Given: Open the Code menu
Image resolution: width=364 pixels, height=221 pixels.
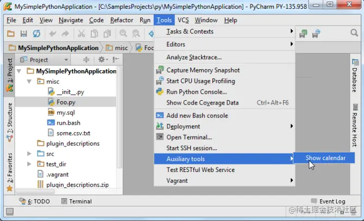Looking at the screenshot, I should (x=96, y=20).
